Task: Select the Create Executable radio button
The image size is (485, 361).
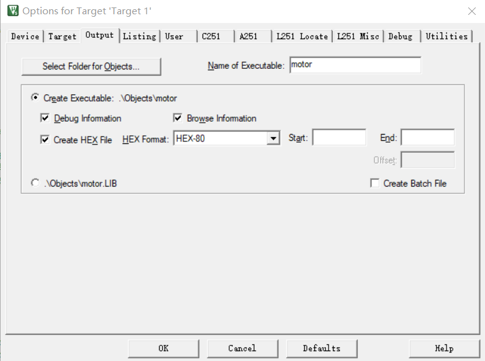Action: 35,97
